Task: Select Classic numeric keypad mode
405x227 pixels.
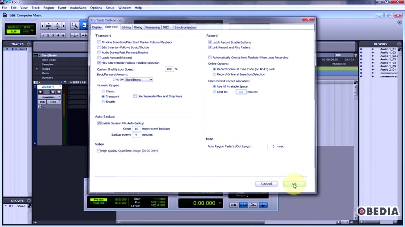Action: point(103,91)
